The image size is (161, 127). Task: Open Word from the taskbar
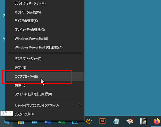coord(48,122)
